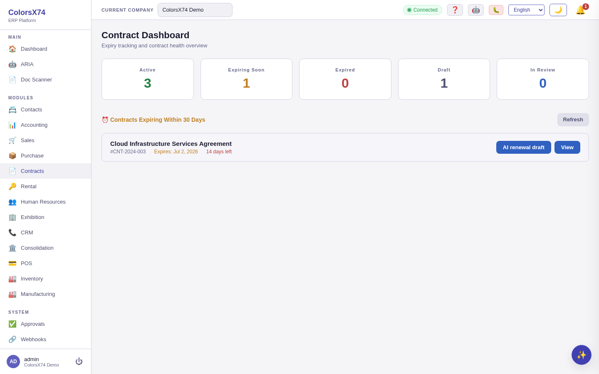Go to Dashboard in sidebar
Image resolution: width=599 pixels, height=374 pixels.
click(46, 49)
